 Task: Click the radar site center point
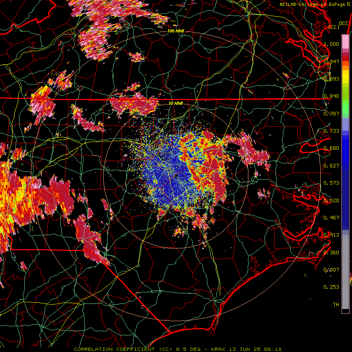click(x=176, y=176)
